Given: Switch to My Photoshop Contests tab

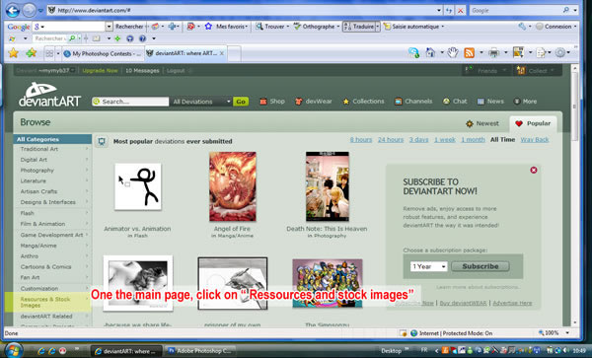Looking at the screenshot, I should [x=102, y=53].
